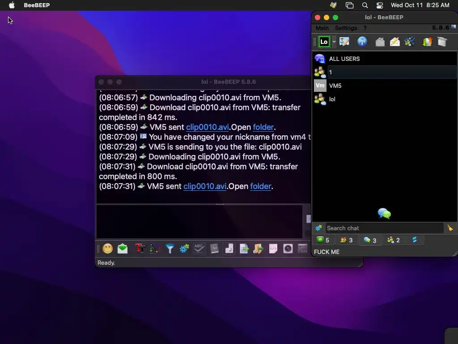Image resolution: width=458 pixels, height=344 pixels.
Task: Expand the status dropdown arrow beside Lo
Action: (334, 42)
